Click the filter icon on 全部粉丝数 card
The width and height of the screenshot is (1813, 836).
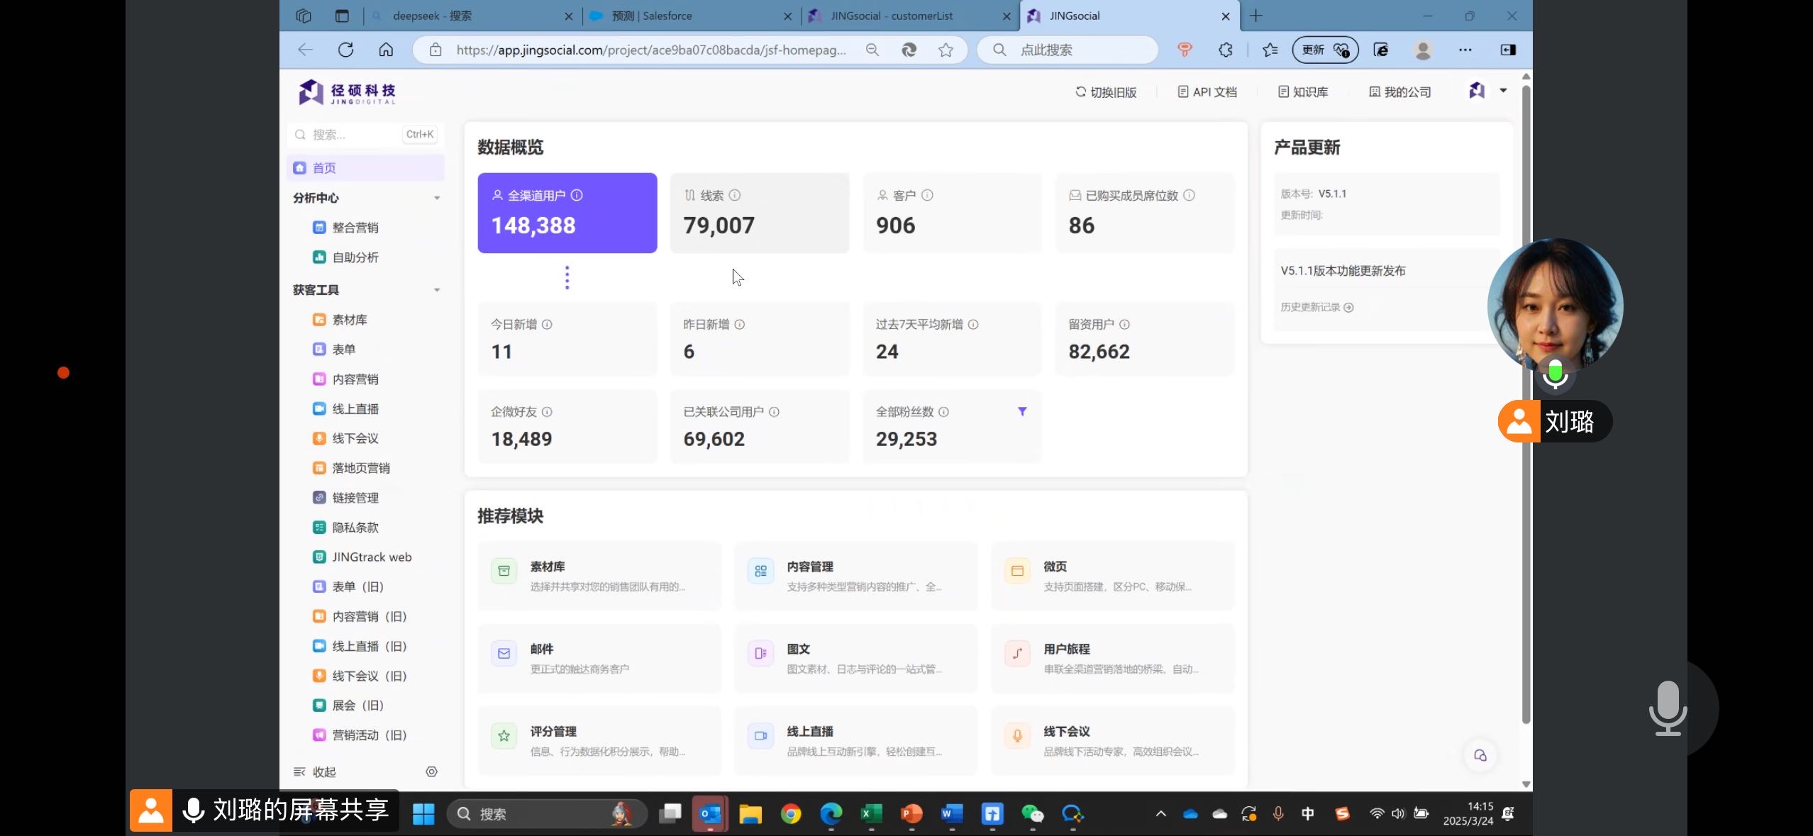tap(1022, 411)
